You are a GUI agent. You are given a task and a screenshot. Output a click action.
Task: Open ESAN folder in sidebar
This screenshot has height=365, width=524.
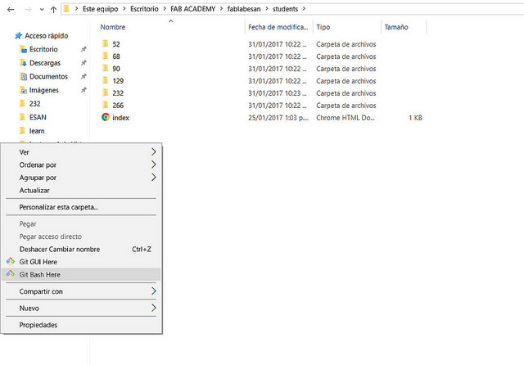tap(38, 117)
